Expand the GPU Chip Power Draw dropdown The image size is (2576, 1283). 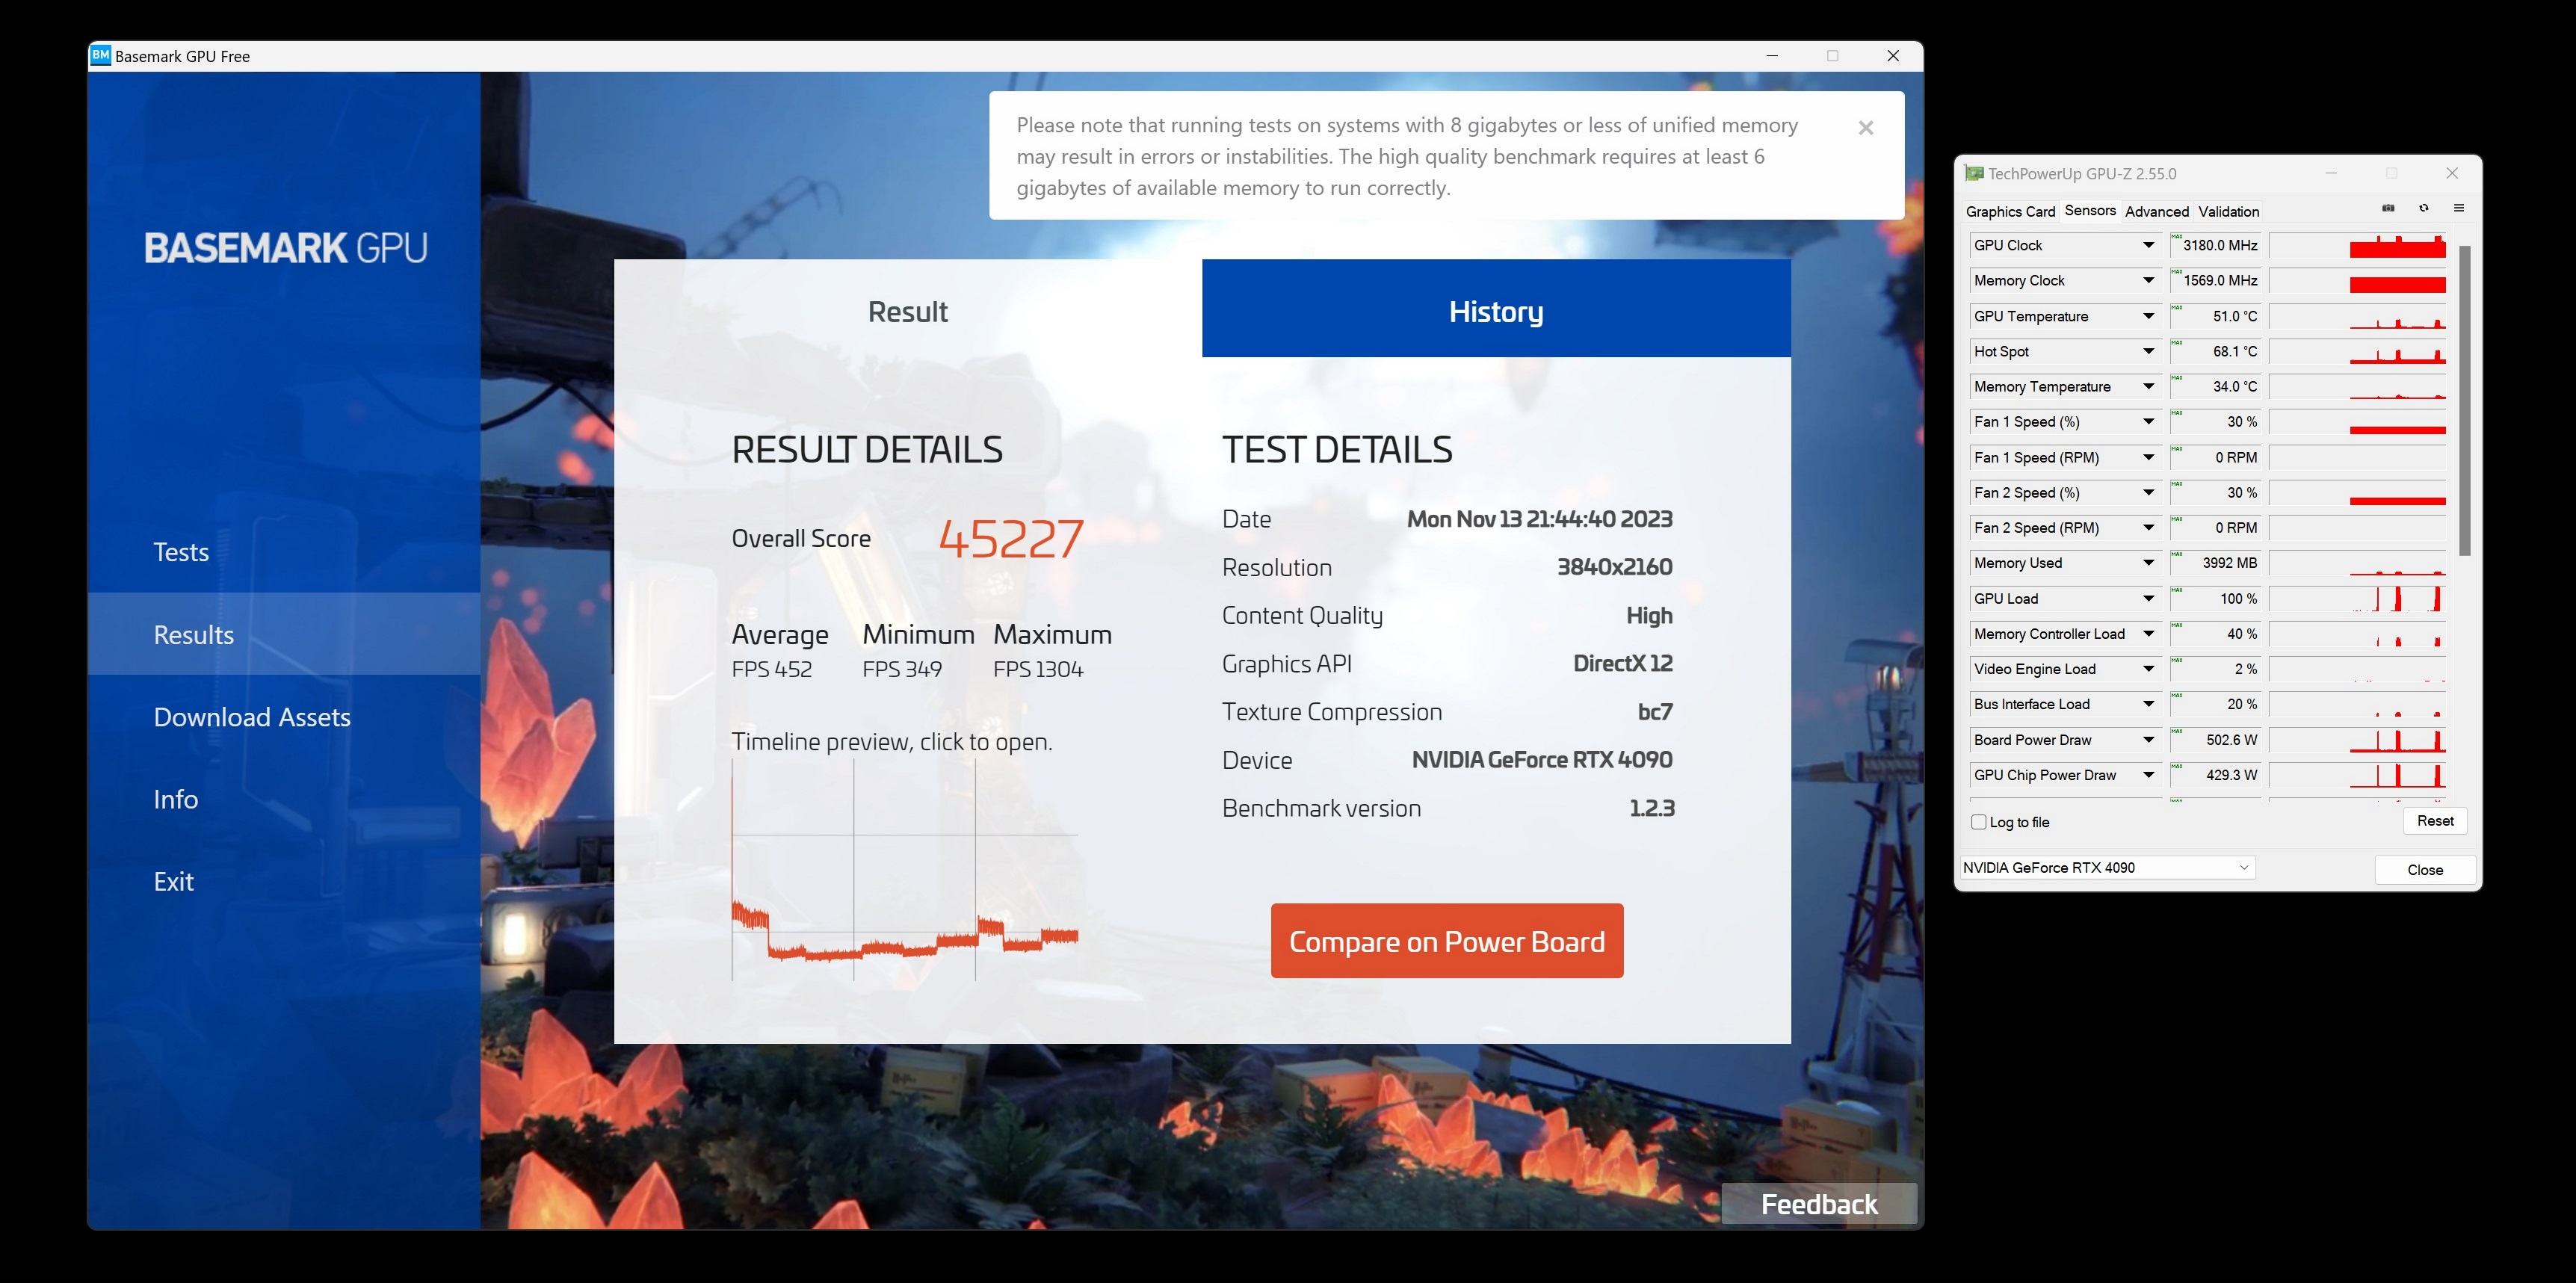pyautogui.click(x=2148, y=775)
